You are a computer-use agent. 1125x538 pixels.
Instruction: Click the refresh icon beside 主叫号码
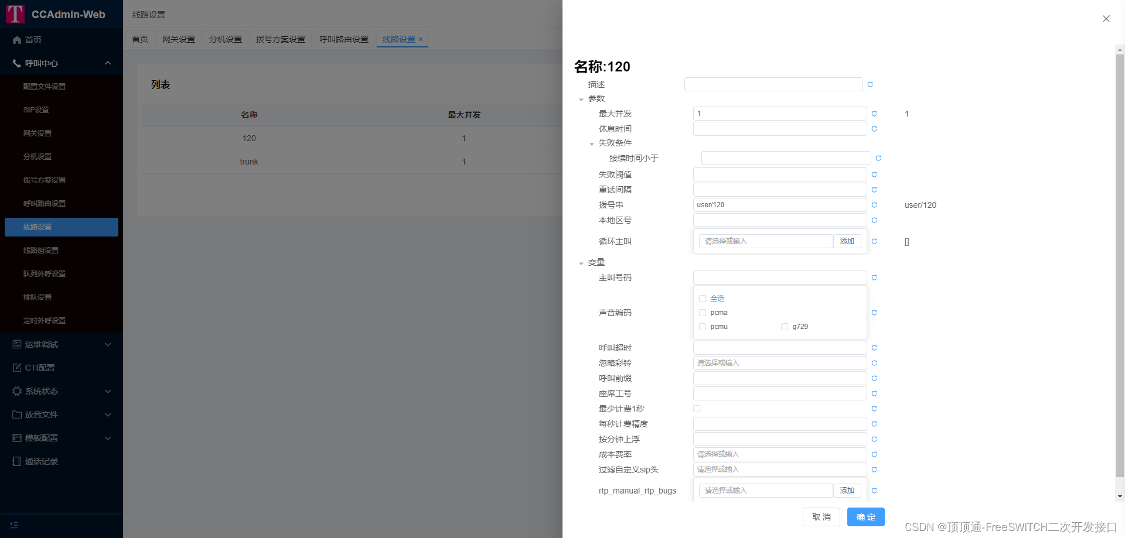coord(874,277)
